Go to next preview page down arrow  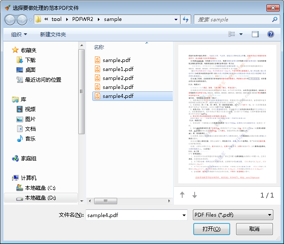pos(195,195)
